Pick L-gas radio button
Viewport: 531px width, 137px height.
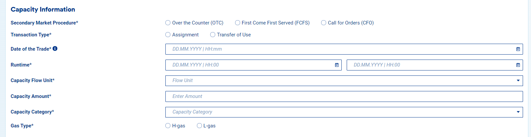point(200,126)
